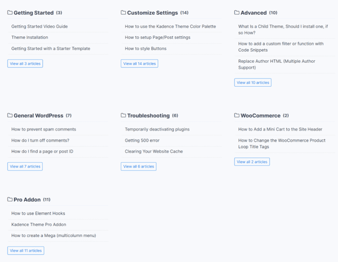Click the folder icon beside General WordPress
The image size is (338, 262).
click(10, 116)
